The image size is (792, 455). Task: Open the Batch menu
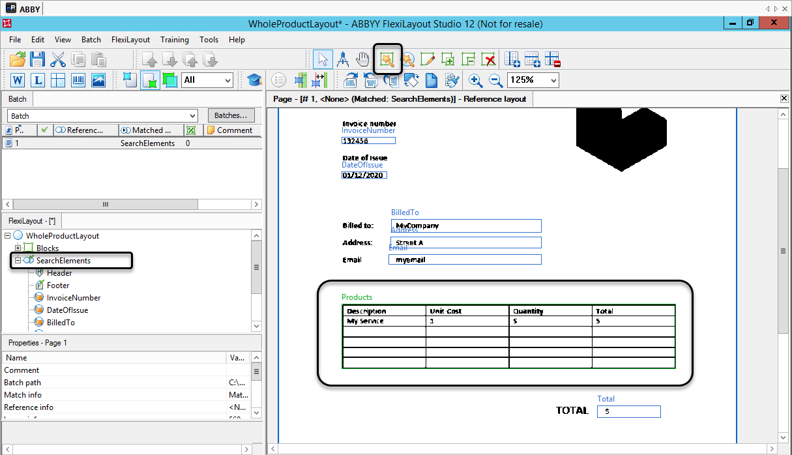coord(91,40)
